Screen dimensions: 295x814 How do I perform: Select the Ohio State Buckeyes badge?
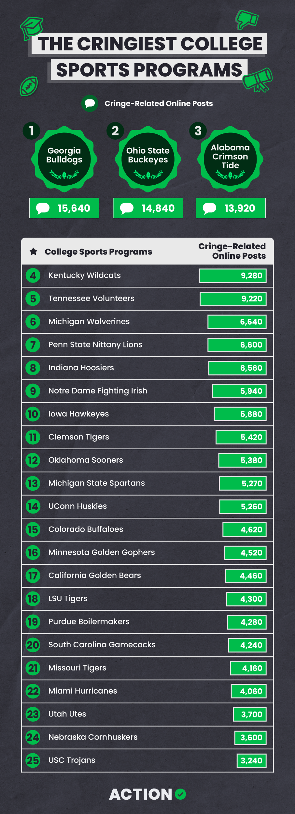[x=148, y=159]
